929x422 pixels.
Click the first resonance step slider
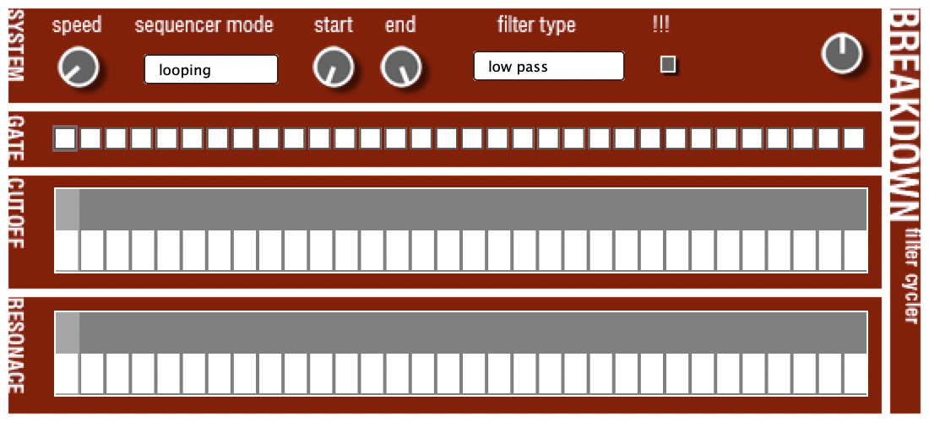pyautogui.click(x=68, y=353)
